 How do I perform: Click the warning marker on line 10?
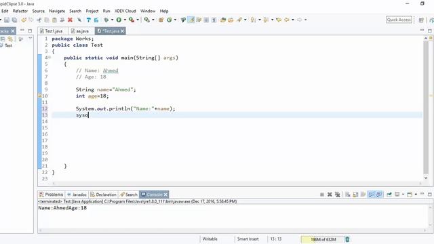(x=39, y=96)
